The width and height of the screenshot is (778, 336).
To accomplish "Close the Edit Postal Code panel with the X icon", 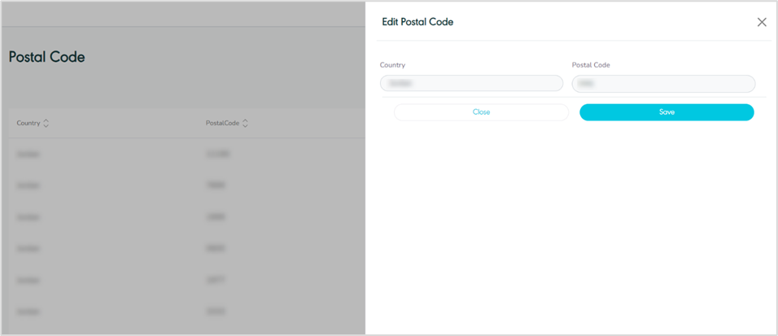I will point(762,22).
